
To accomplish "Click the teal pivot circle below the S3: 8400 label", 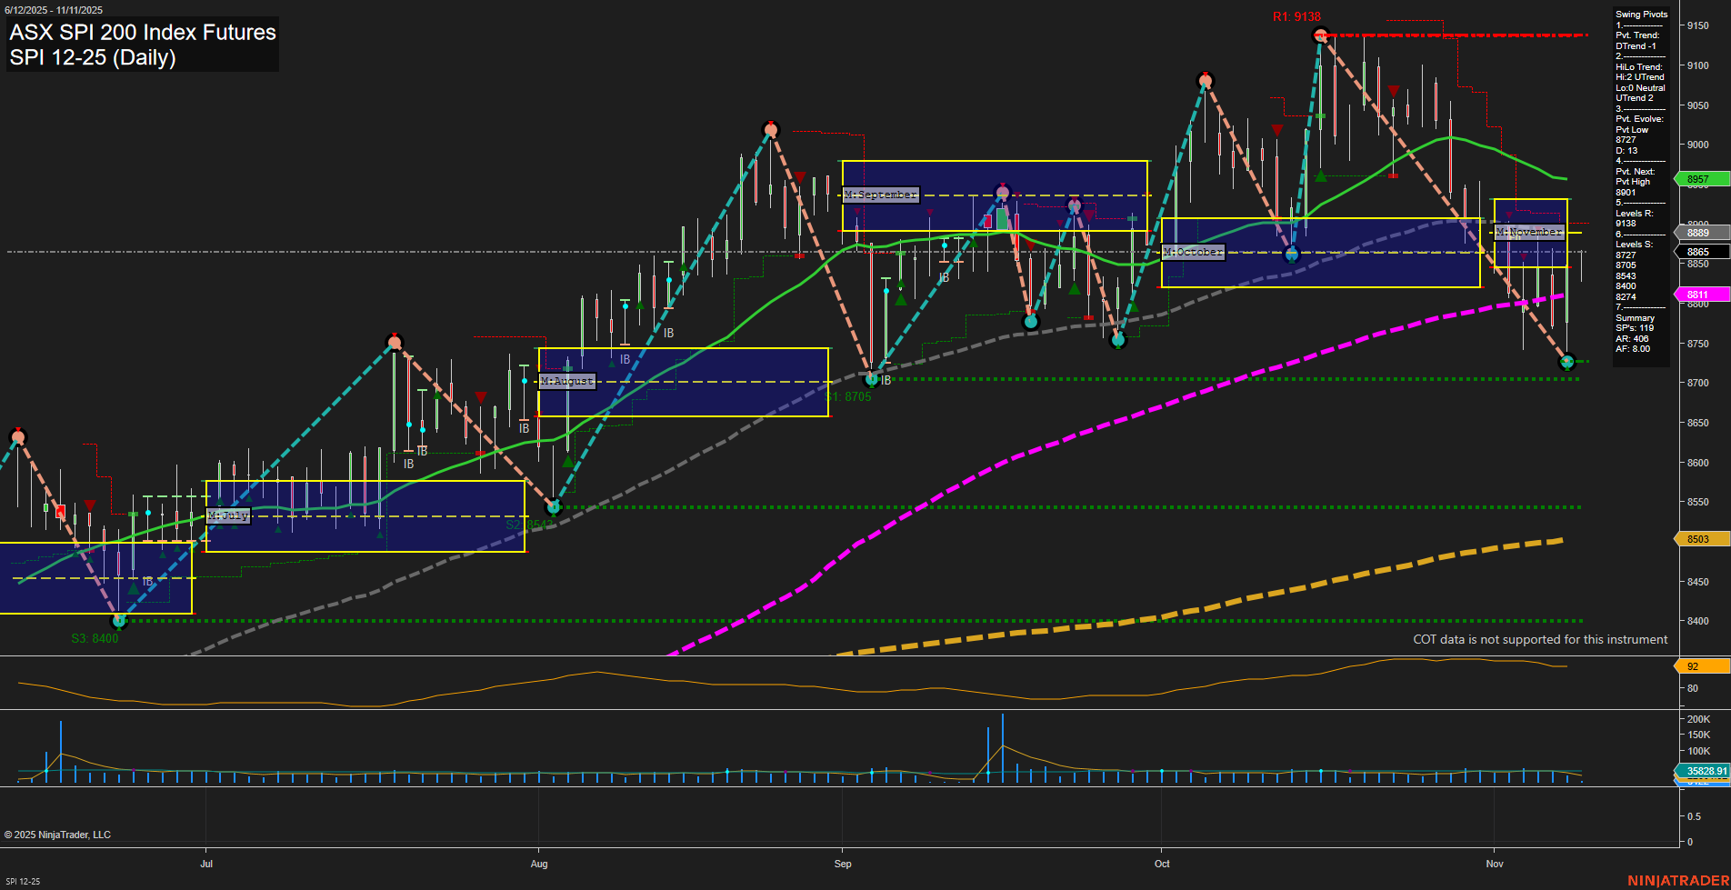I will [118, 622].
